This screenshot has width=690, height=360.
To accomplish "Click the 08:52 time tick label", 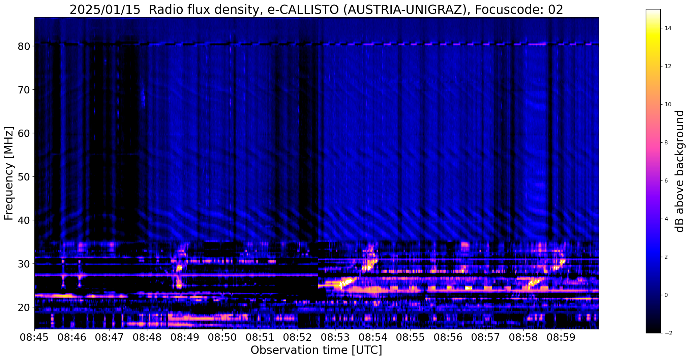I will [x=298, y=337].
